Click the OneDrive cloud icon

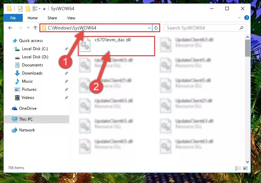15,108
